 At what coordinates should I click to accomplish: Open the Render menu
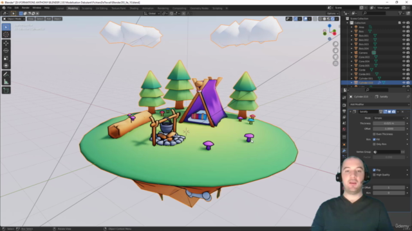tap(26, 8)
